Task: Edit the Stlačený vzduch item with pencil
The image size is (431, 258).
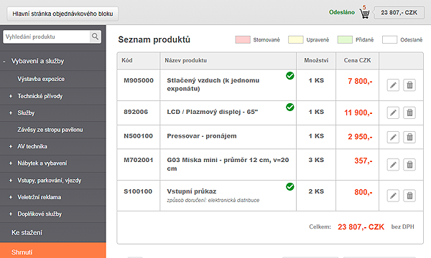Action: tap(393, 85)
